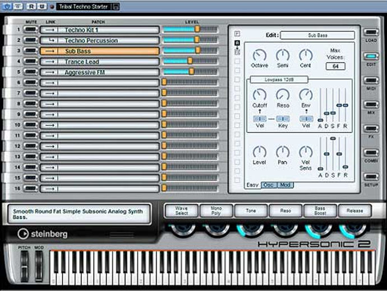Toggle mute button on slot 6
Image resolution: width=387 pixels, height=291 pixels.
(31, 83)
